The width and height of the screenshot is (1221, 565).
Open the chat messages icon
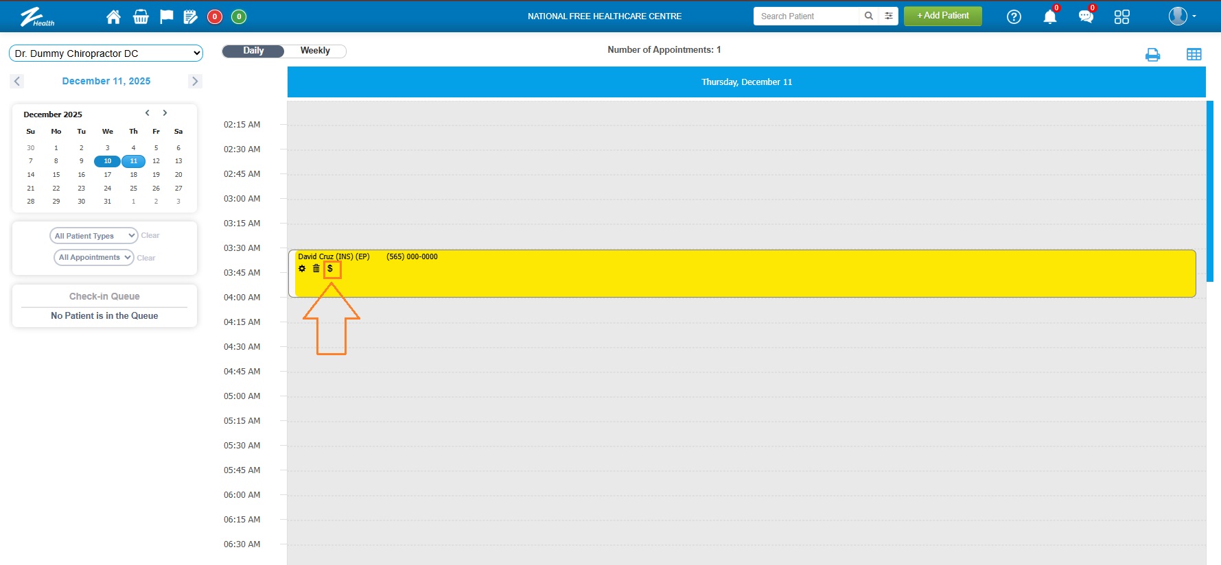coord(1085,16)
